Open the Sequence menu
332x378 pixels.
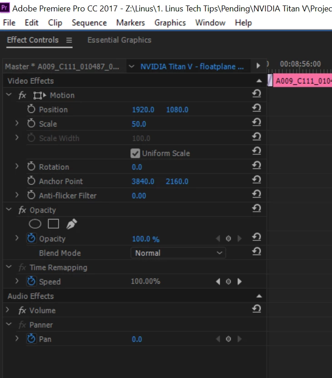pos(89,23)
